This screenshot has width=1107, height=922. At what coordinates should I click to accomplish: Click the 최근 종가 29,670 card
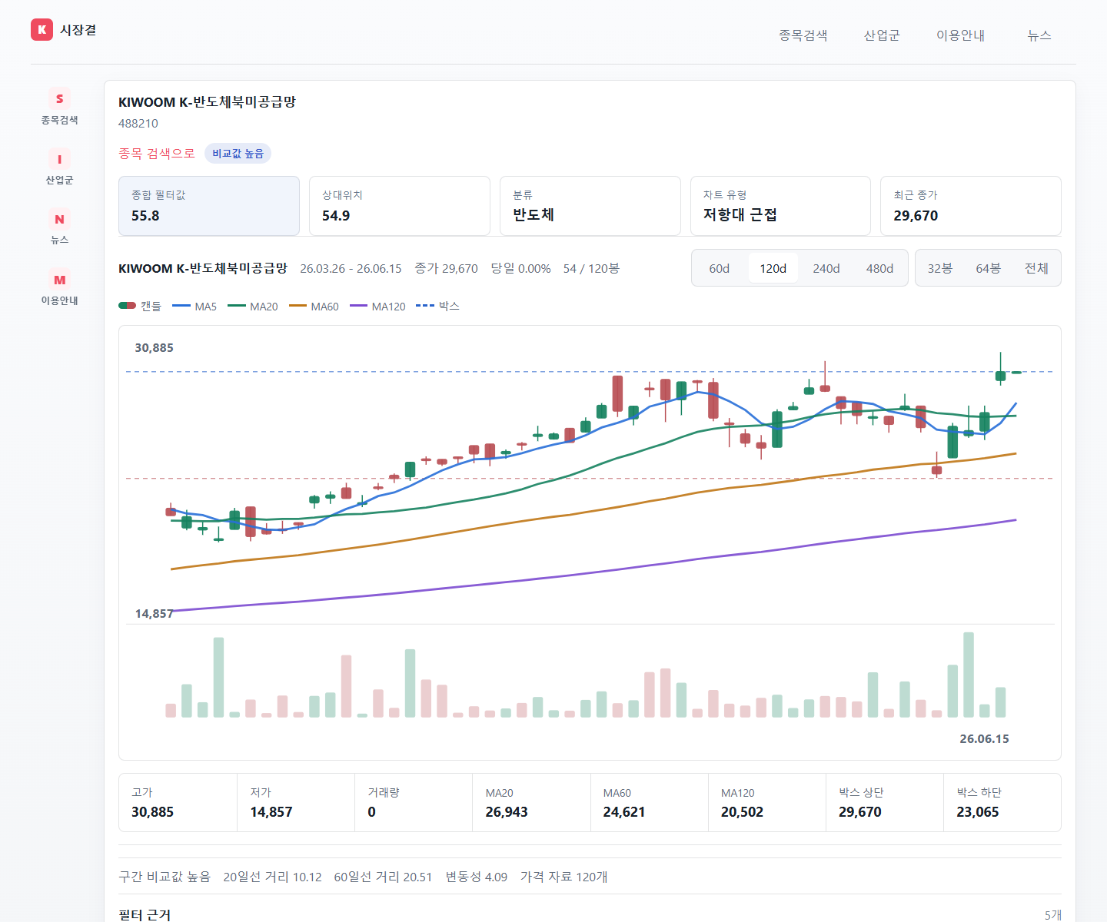click(971, 206)
